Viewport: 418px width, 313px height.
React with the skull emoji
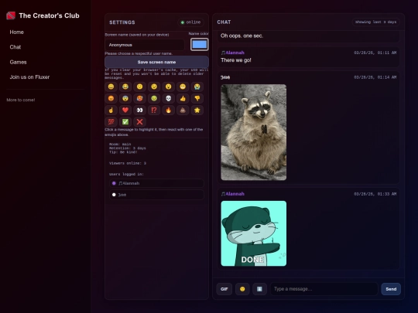[169, 98]
